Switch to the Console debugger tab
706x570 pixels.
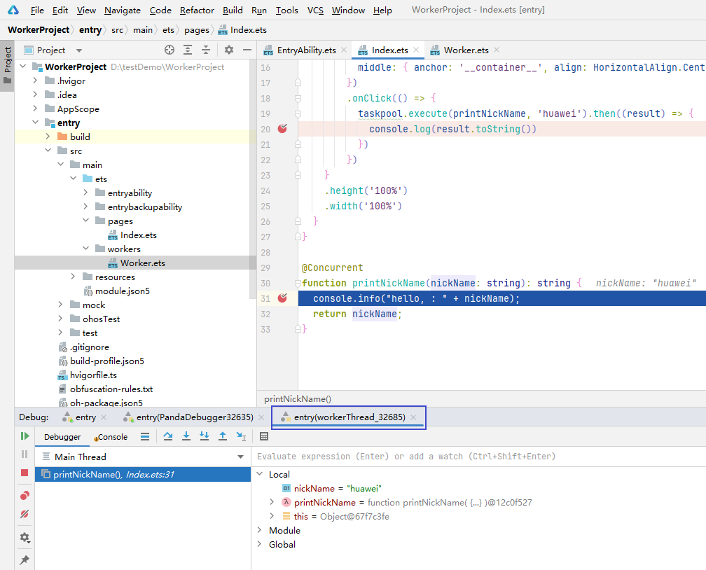111,436
